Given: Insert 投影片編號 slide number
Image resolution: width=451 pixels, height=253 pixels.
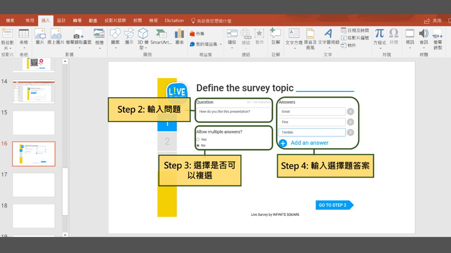Looking at the screenshot, I should click(355, 38).
